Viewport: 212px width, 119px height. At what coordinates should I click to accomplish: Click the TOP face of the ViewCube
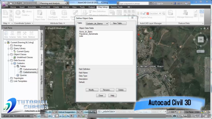click(x=201, y=40)
